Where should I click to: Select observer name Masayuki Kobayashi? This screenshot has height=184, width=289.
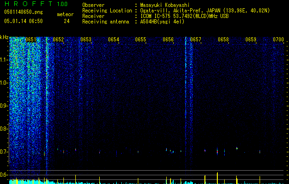tap(165, 5)
